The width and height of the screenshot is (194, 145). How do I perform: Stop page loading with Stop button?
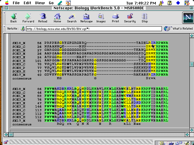(145, 18)
